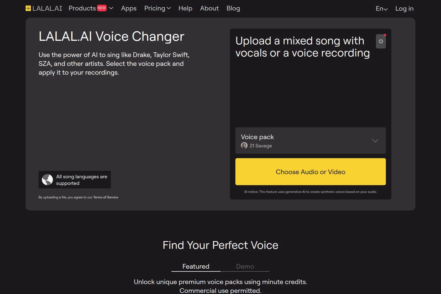
Task: Open the Blog page
Action: (x=233, y=9)
